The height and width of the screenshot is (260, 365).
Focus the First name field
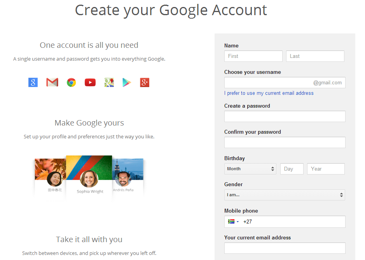pyautogui.click(x=253, y=56)
